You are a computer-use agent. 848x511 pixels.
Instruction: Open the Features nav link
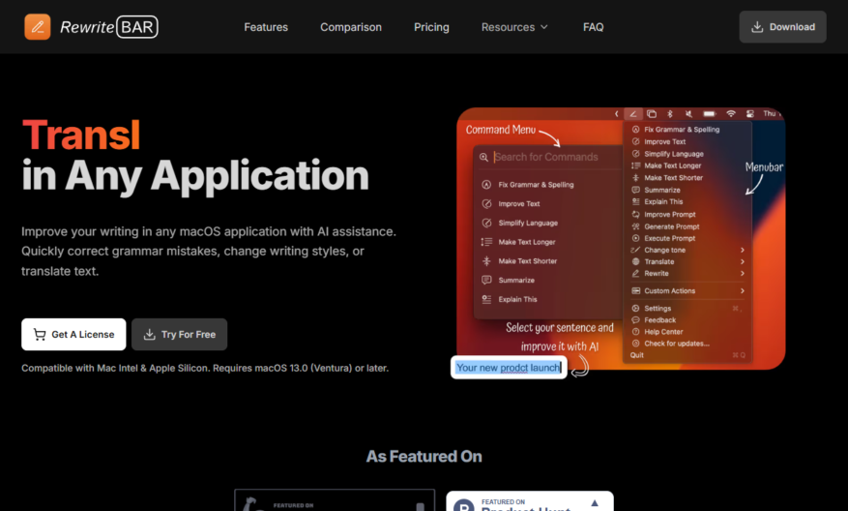(x=266, y=27)
